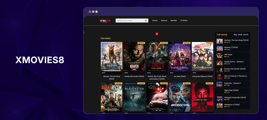The height and width of the screenshot is (120, 267).
Task: Click the search magnifier icon
Action: [x=146, y=21]
